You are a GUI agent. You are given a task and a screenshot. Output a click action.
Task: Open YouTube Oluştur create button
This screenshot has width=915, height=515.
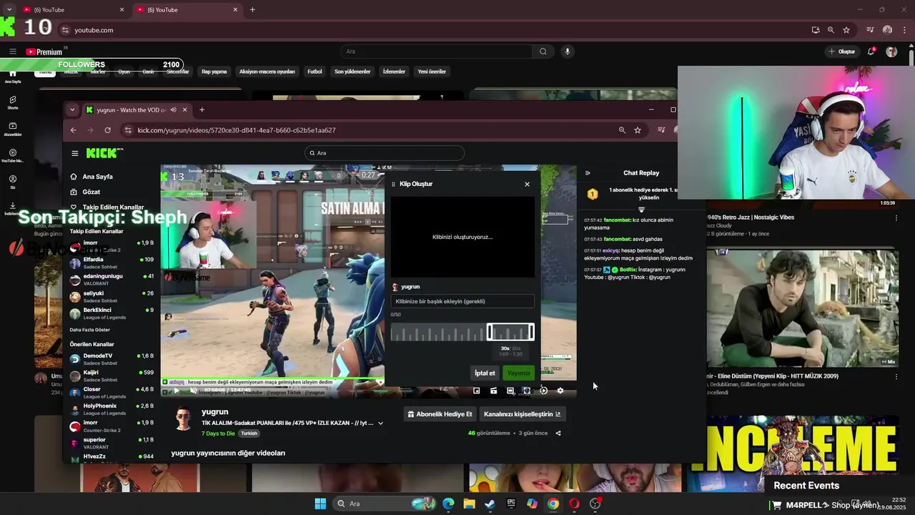point(842,51)
